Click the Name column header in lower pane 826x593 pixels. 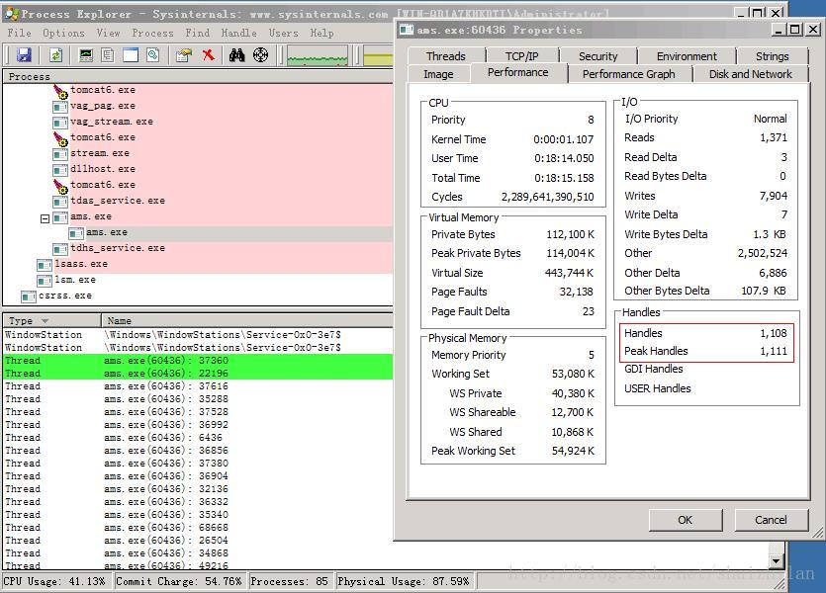point(247,320)
